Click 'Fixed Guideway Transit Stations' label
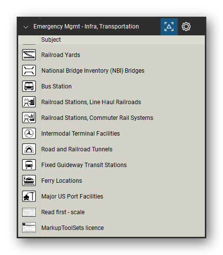This screenshot has height=255, width=223. click(84, 165)
